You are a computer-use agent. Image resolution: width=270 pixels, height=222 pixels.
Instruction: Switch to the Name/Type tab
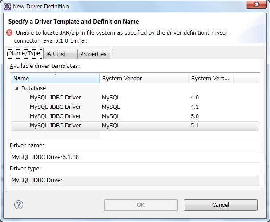[x=24, y=53]
